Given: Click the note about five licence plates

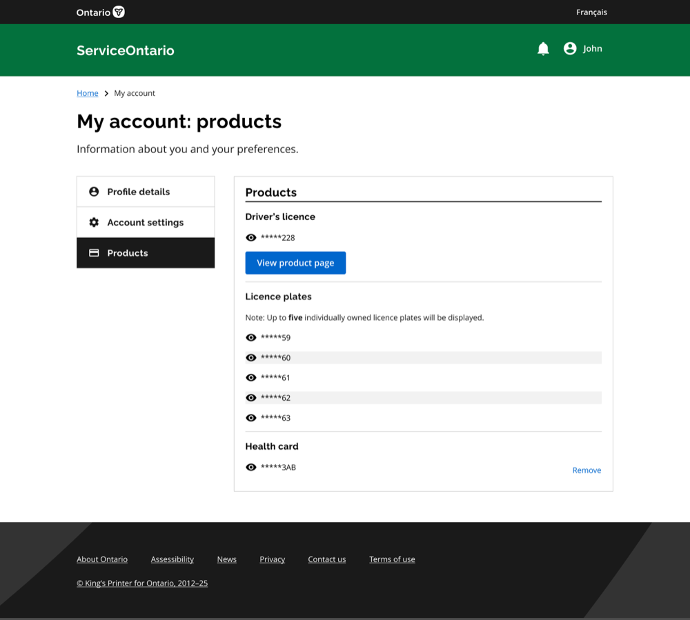Looking at the screenshot, I should pos(364,317).
